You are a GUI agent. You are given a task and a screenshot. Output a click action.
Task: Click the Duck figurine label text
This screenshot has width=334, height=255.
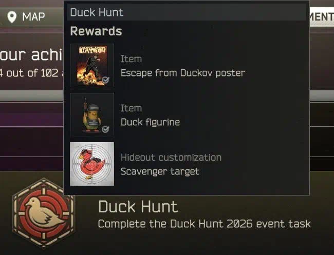point(150,122)
